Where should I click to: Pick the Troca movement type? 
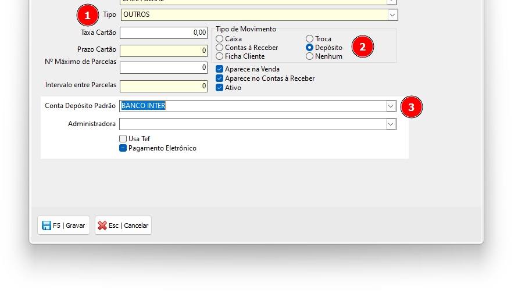(309, 39)
